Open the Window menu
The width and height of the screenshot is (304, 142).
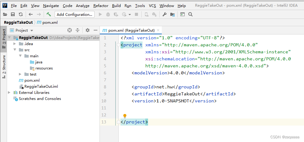pos(167,5)
